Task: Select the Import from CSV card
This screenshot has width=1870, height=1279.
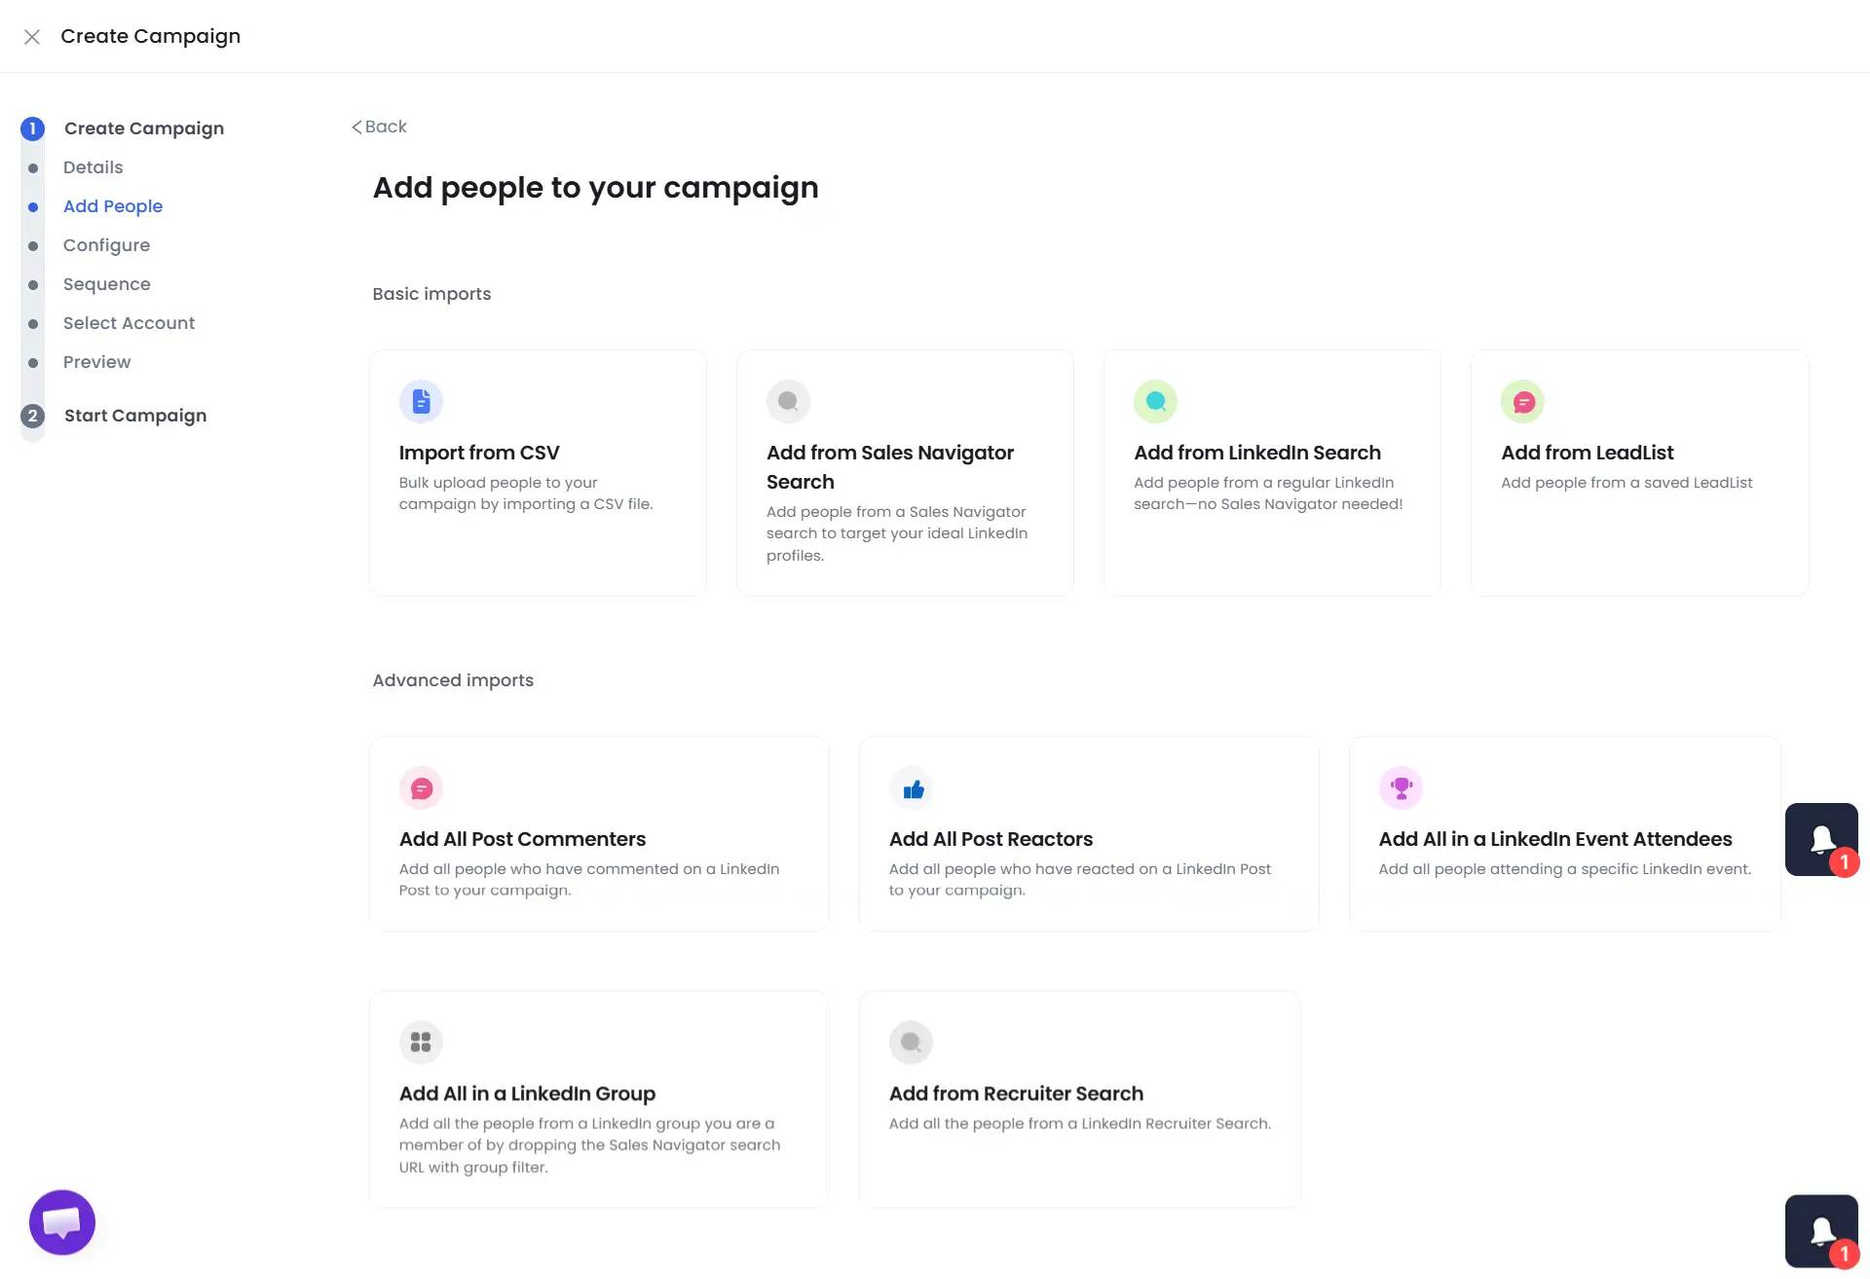Action: (538, 472)
